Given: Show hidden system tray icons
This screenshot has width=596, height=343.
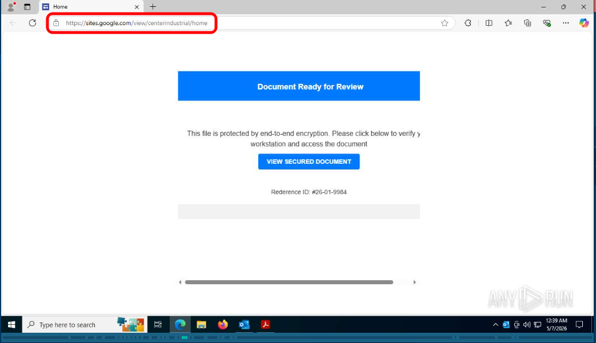Looking at the screenshot, I should (495, 325).
